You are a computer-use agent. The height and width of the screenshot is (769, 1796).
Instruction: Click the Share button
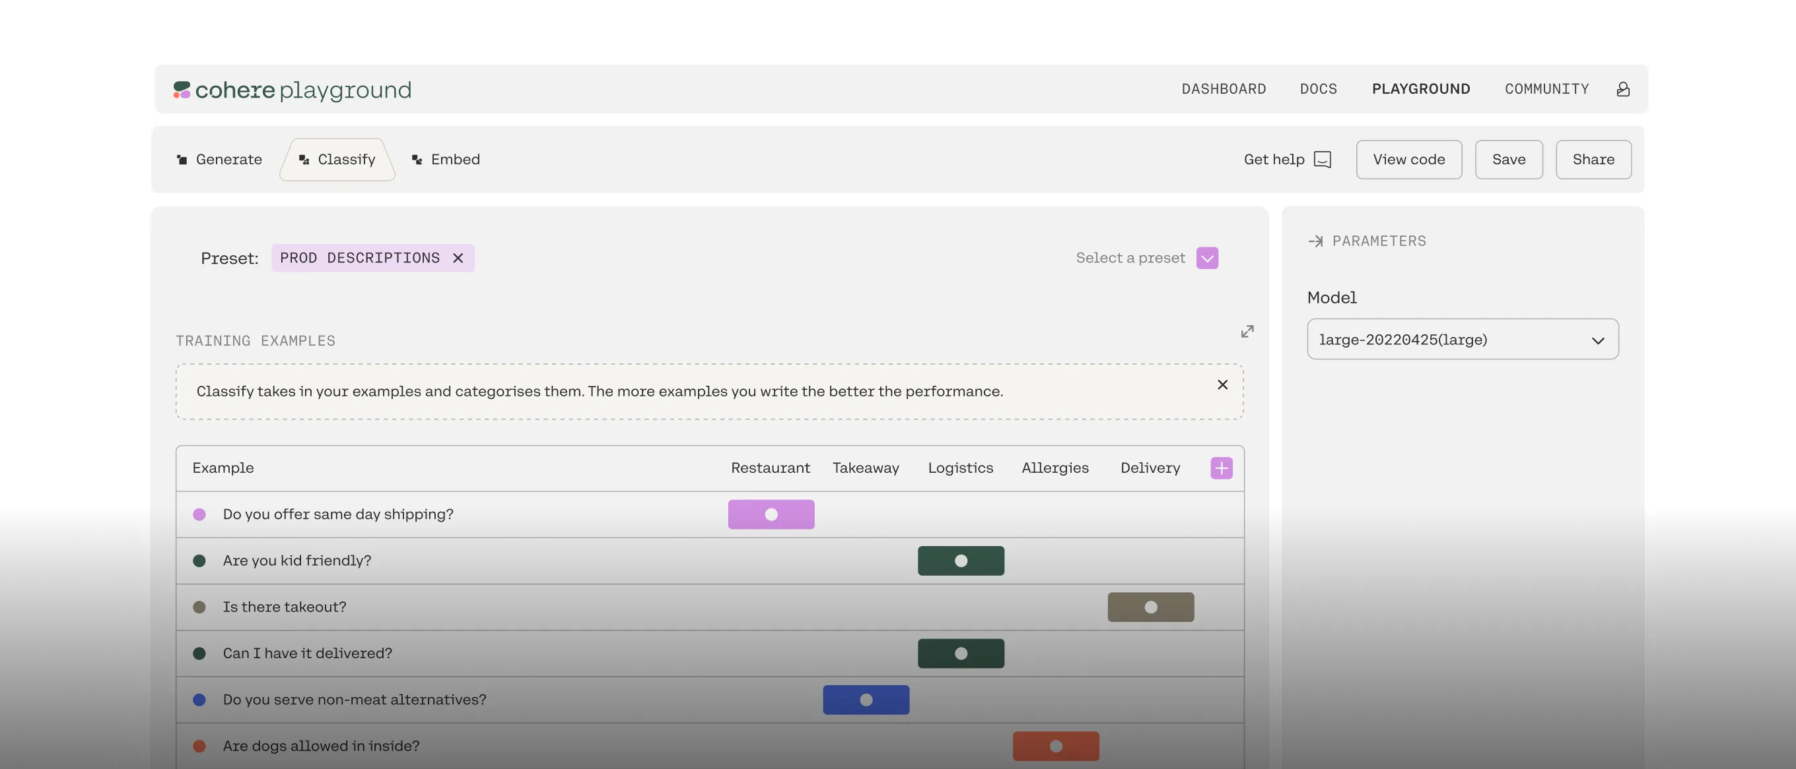(x=1593, y=160)
